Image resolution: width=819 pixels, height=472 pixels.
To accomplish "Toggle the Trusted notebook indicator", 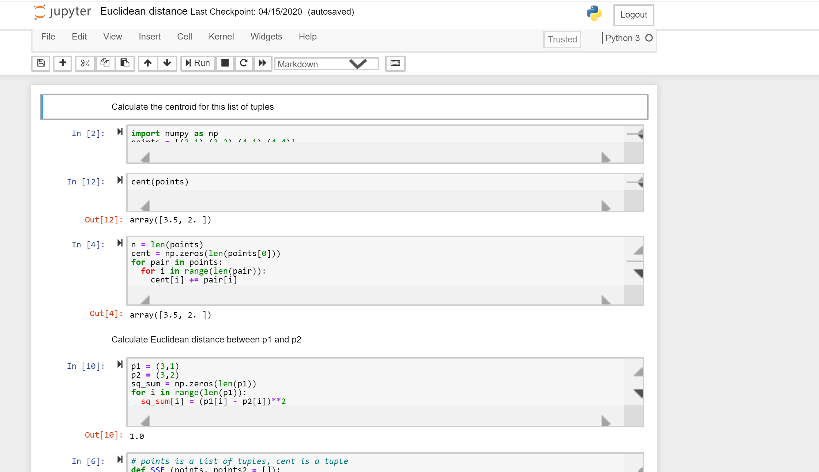I will (562, 40).
